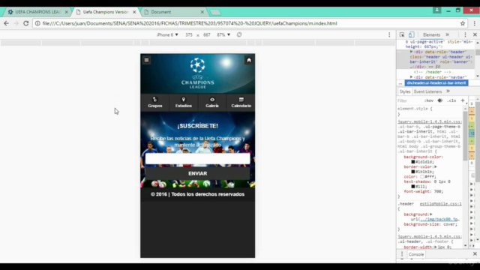This screenshot has height=270, width=480.
Task: Open the Calendario navbar item
Action: 241,102
